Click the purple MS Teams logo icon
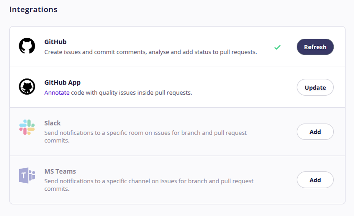354x216 pixels. click(x=27, y=176)
